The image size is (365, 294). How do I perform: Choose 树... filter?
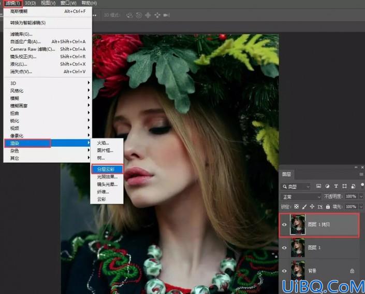click(107, 158)
